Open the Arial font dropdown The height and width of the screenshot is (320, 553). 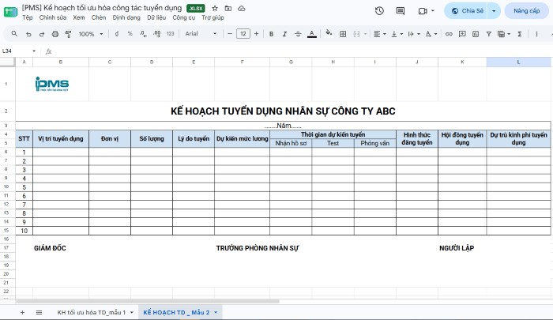click(201, 34)
